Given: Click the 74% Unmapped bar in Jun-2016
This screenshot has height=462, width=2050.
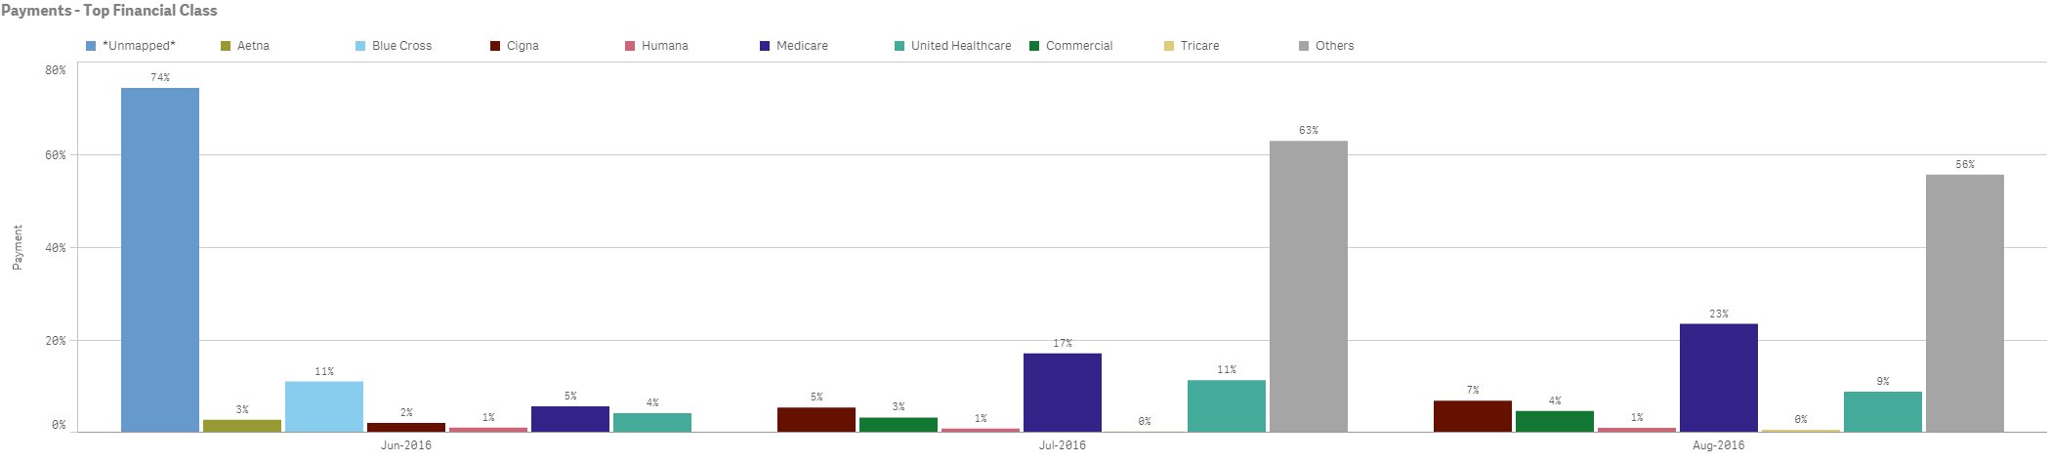Looking at the screenshot, I should (160, 260).
